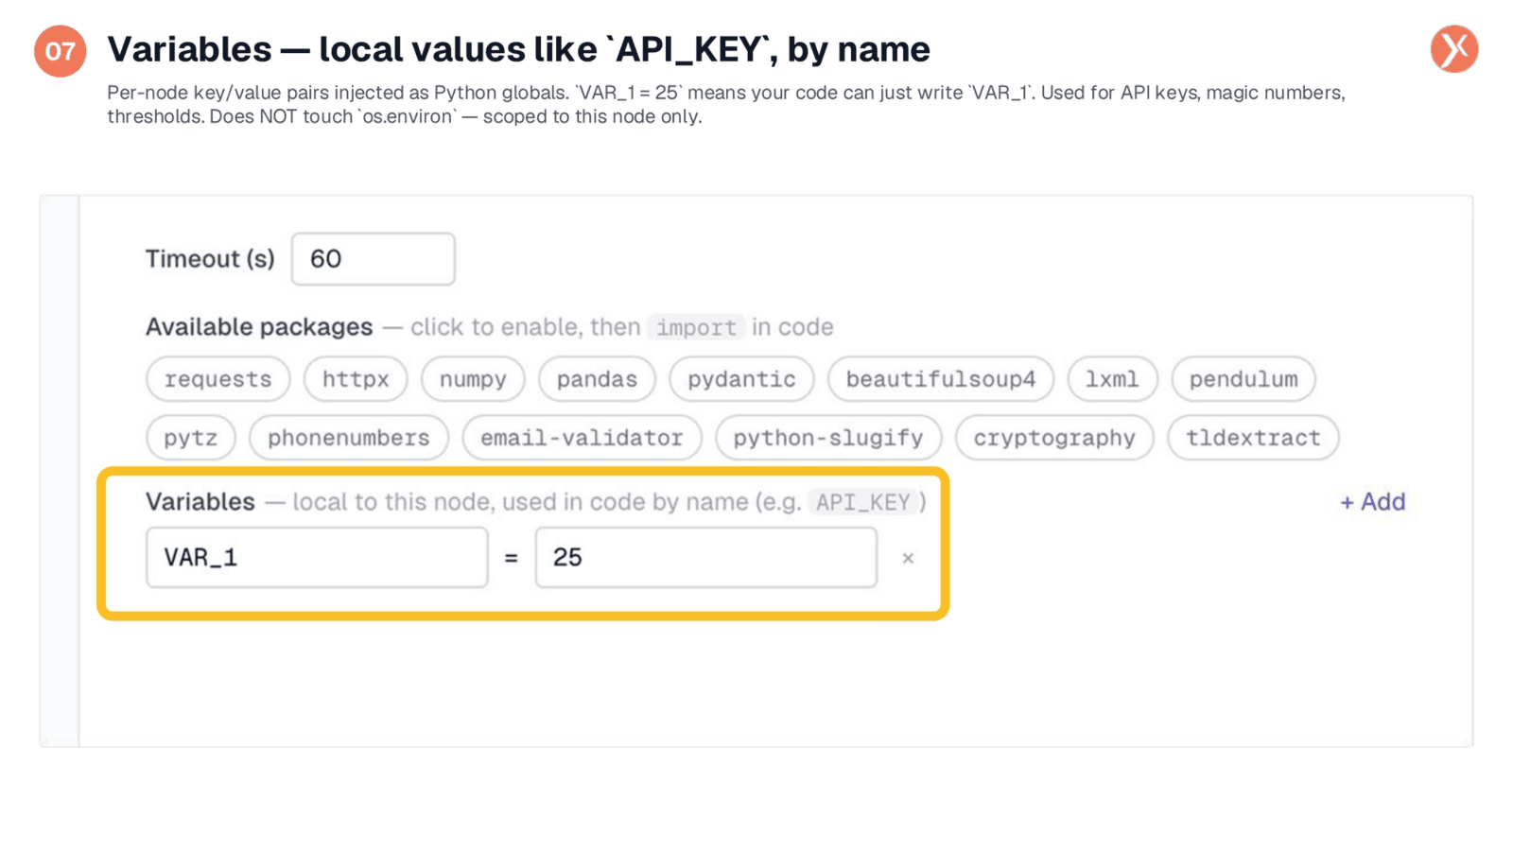
Task: Enable the requests package
Action: click(x=217, y=379)
